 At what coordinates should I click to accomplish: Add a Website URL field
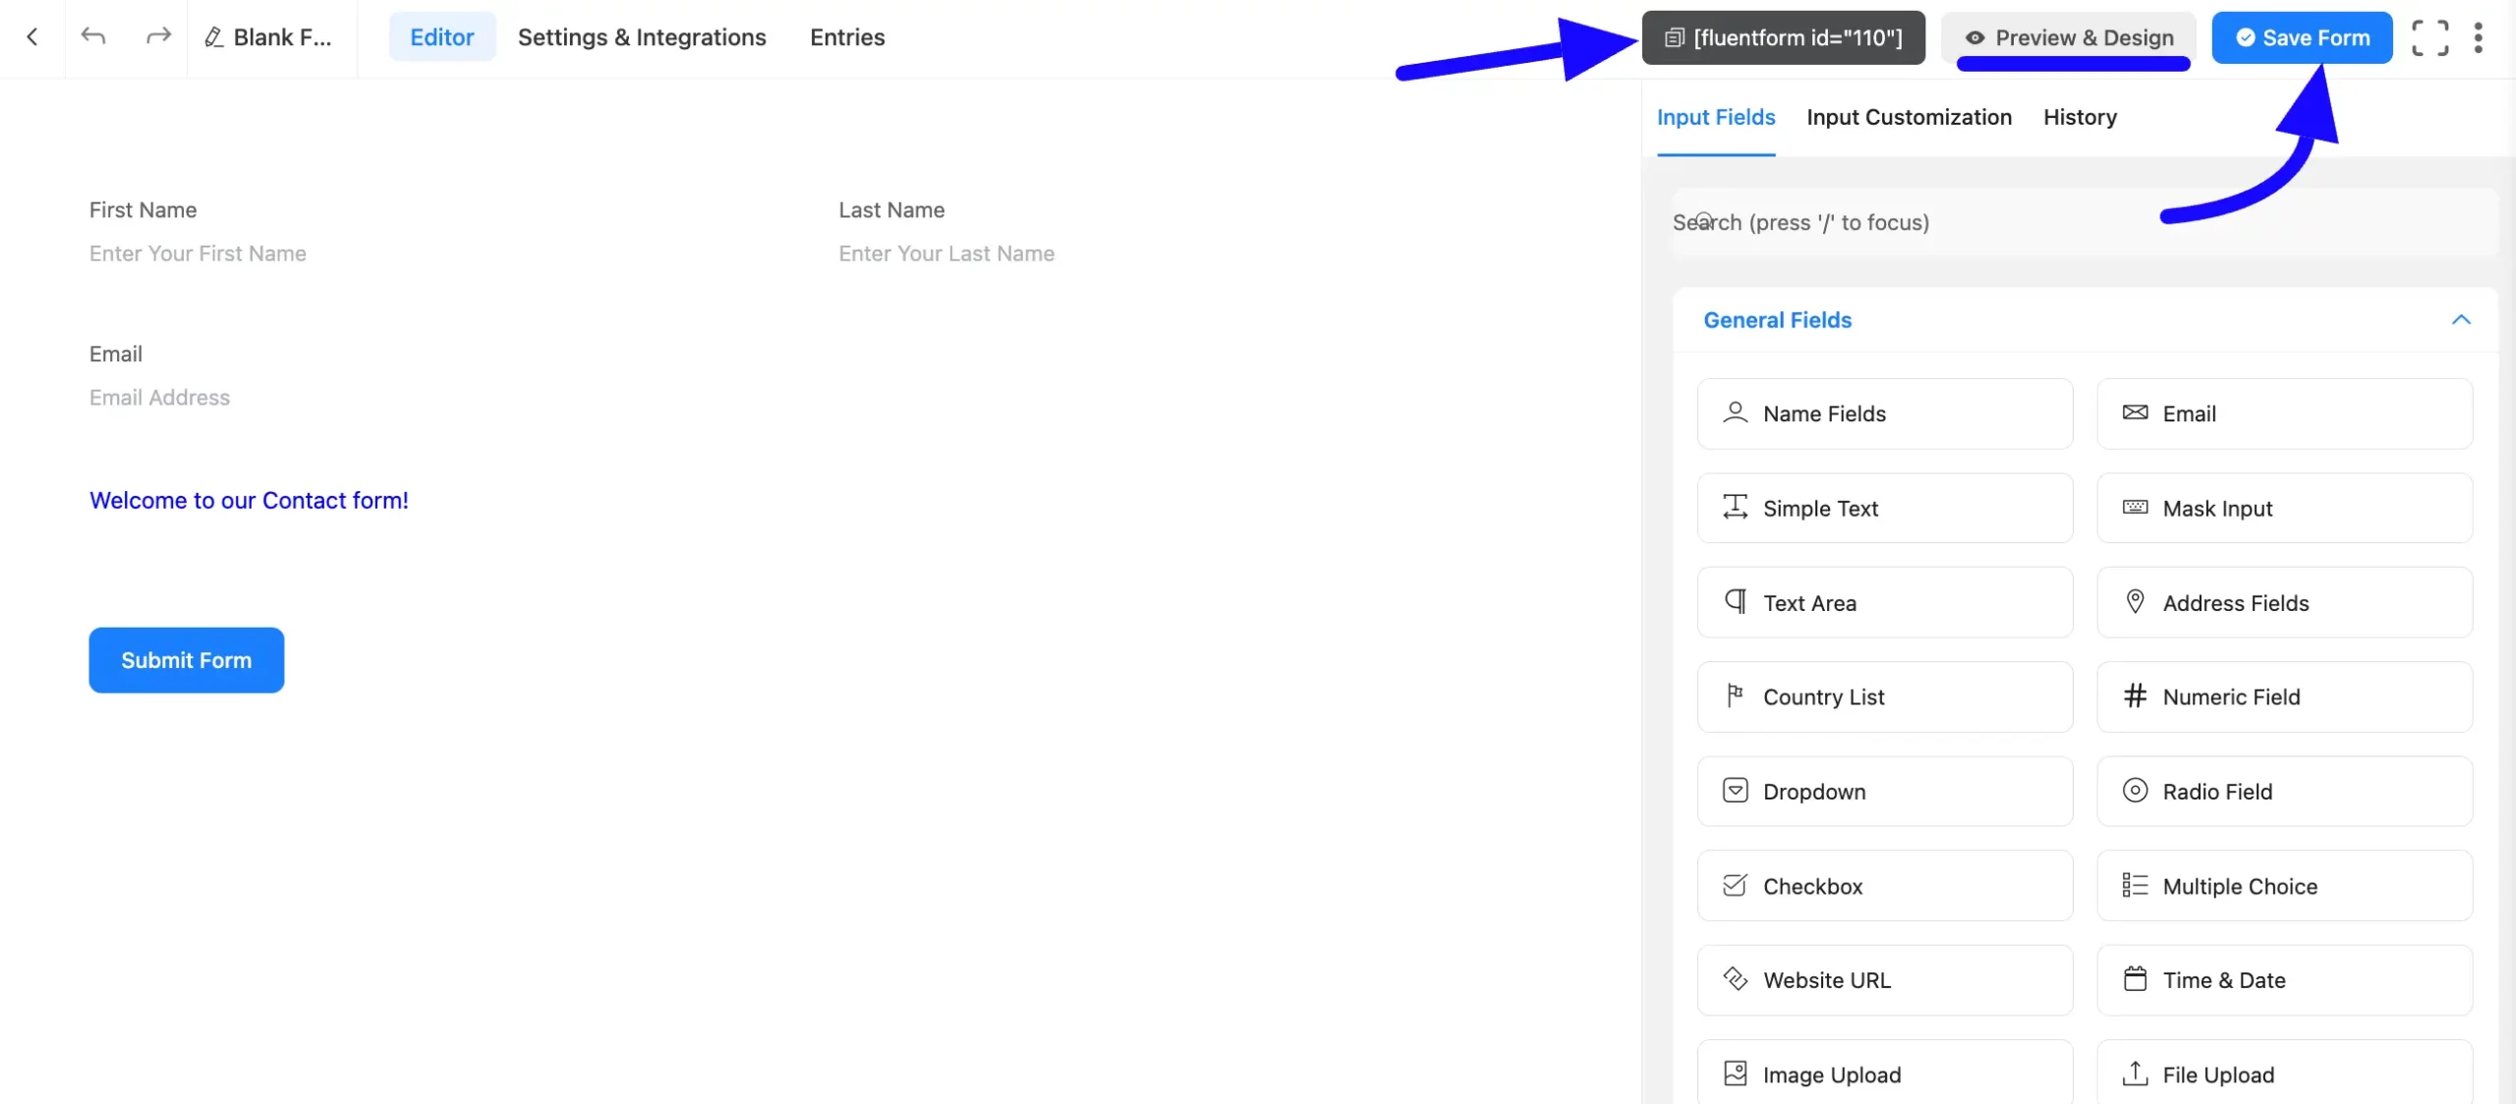click(x=1885, y=979)
